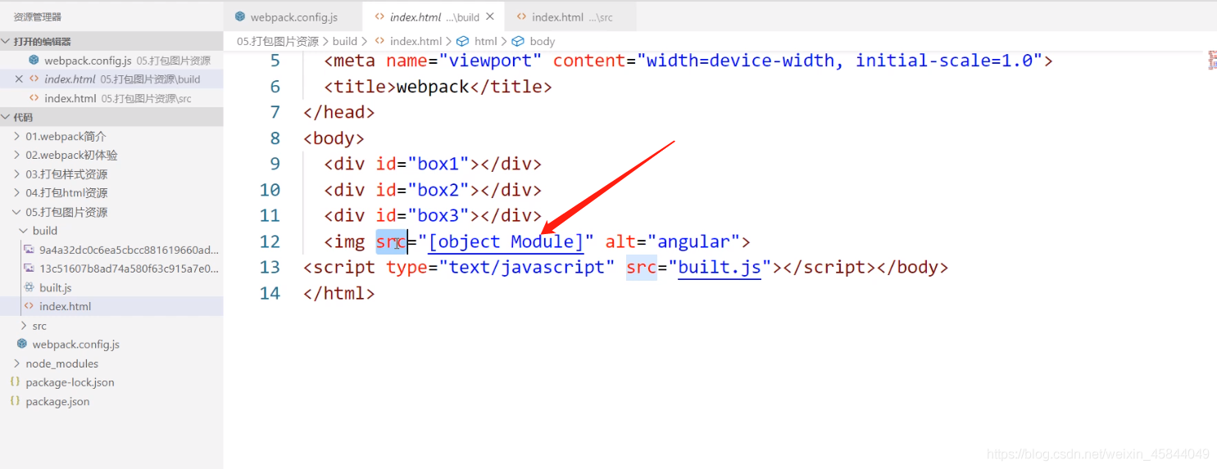Open package.json file
This screenshot has width=1217, height=469.
pyautogui.click(x=111, y=401)
